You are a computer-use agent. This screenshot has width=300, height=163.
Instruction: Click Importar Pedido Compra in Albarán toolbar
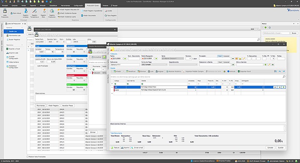pyautogui.click(x=193, y=72)
